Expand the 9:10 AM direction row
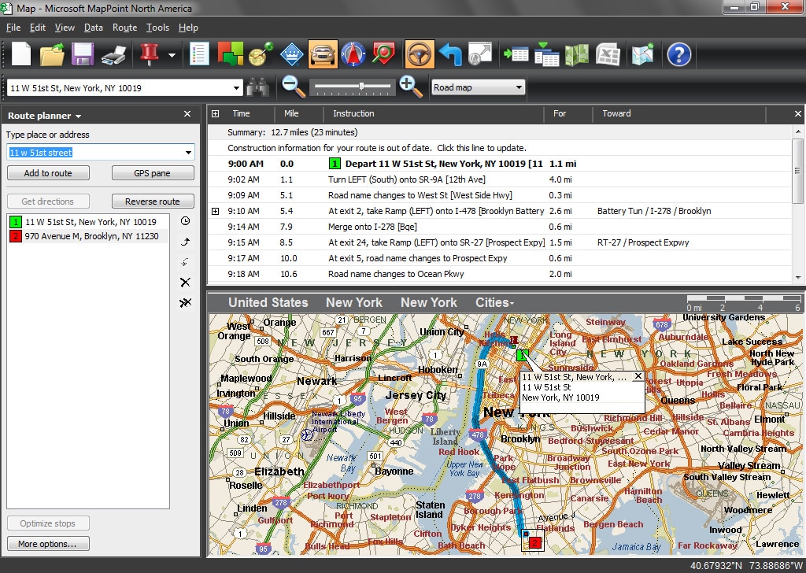Screen dimensions: 806x573 [216, 211]
